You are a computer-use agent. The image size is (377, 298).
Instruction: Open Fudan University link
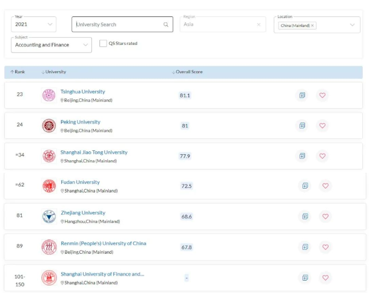click(80, 182)
